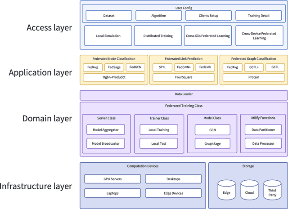Click the FourSquare dataset box
The image size is (288, 209).
(x=183, y=77)
